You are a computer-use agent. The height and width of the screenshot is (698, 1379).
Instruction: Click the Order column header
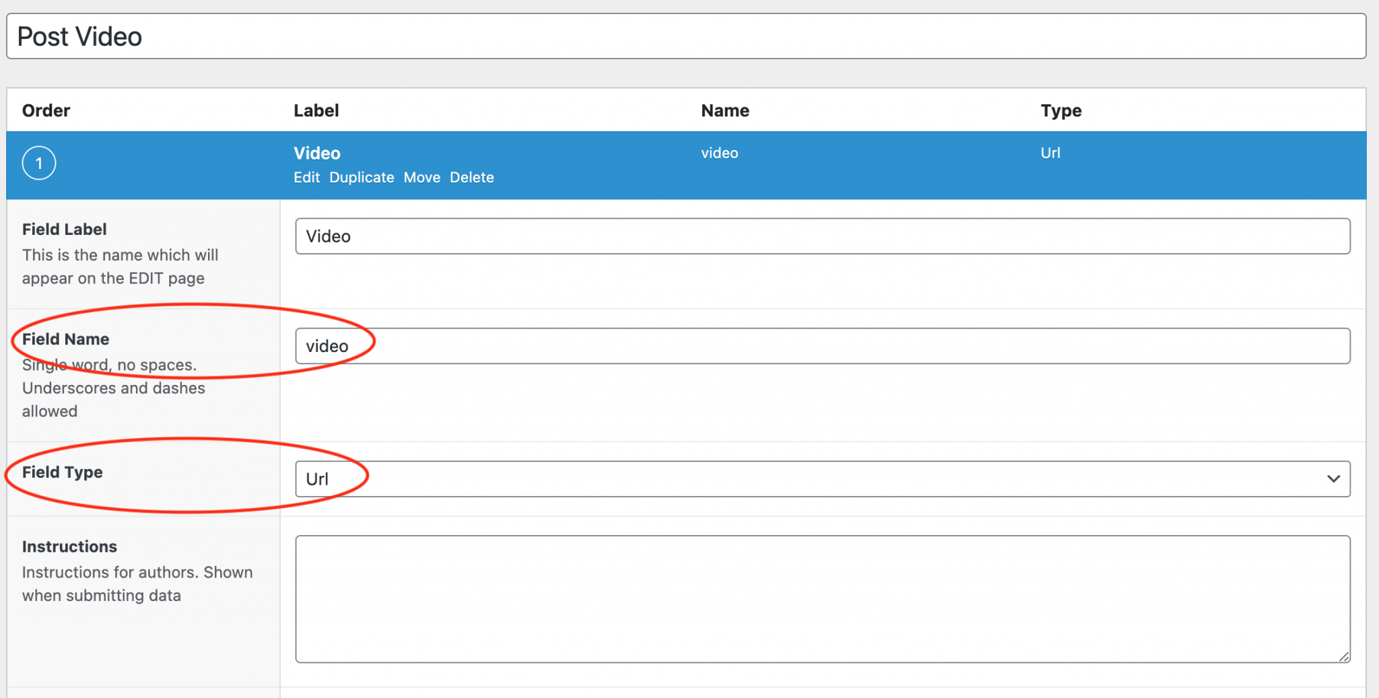(46, 110)
